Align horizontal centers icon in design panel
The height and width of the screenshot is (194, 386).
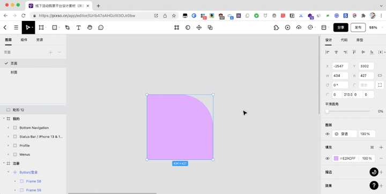[336, 52]
